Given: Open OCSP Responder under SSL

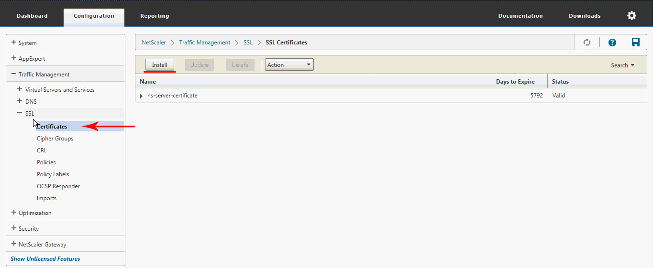Looking at the screenshot, I should [58, 186].
